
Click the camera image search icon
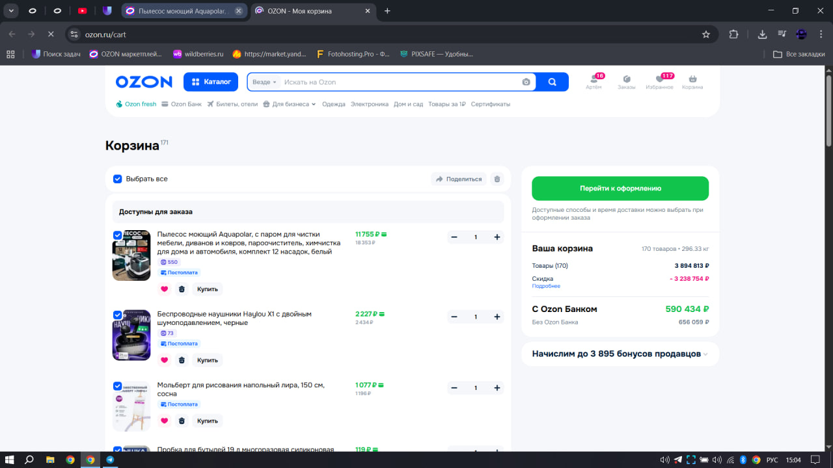[x=526, y=82]
